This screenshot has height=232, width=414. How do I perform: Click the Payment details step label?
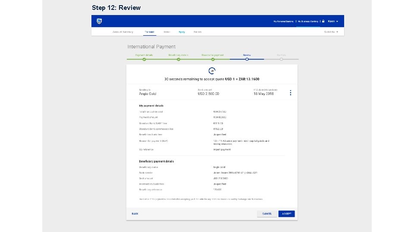pyautogui.click(x=144, y=55)
